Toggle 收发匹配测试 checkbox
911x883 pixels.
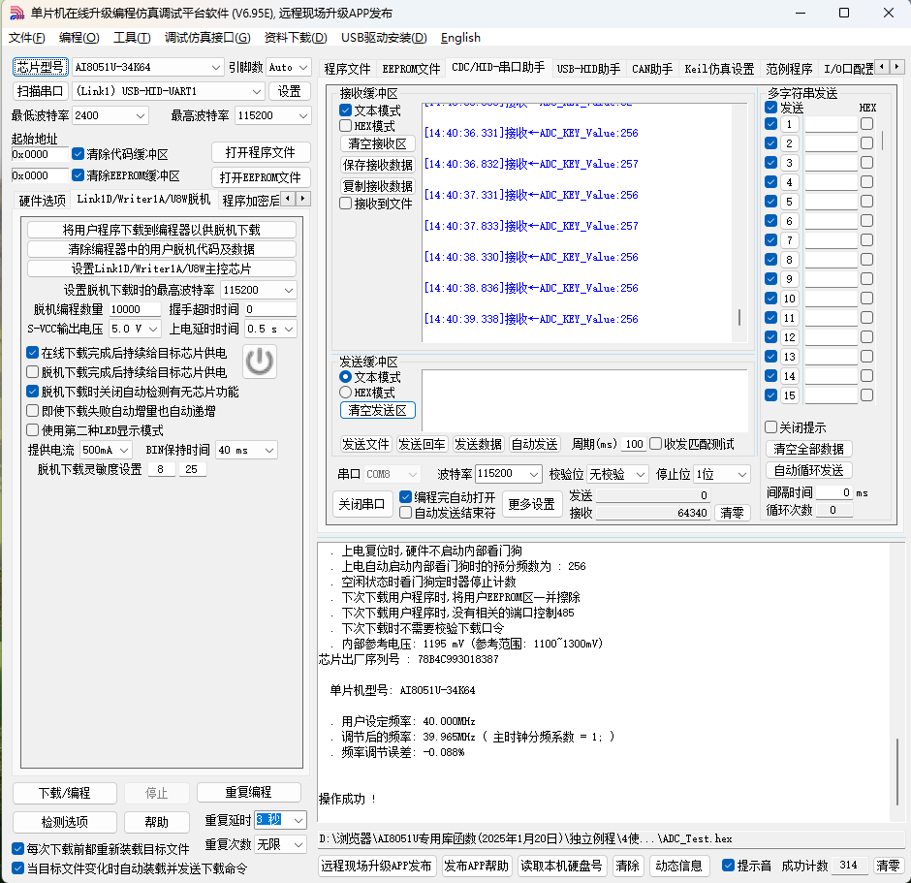656,444
